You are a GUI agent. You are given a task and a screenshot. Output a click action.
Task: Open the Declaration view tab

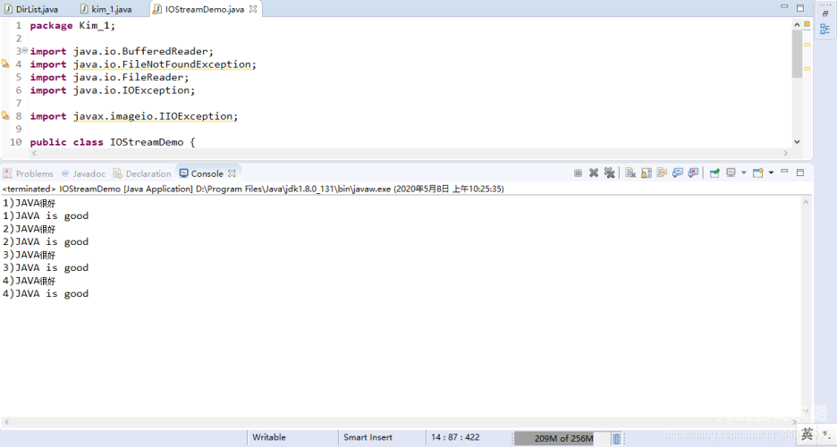[142, 173]
